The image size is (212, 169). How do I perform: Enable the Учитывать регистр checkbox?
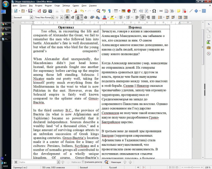[x=83, y=162]
